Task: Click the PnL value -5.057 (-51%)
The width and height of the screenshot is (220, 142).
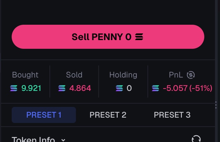Action: (x=187, y=88)
